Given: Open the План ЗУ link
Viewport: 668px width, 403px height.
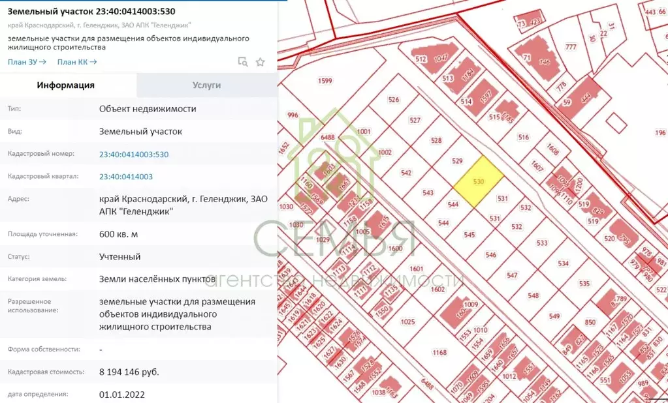Looking at the screenshot, I should 27,62.
